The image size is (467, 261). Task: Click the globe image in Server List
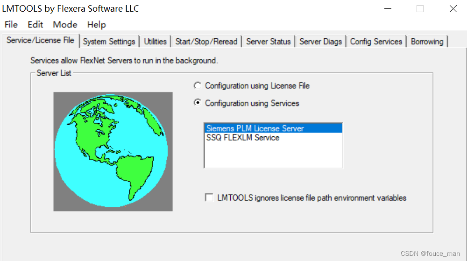click(x=113, y=151)
